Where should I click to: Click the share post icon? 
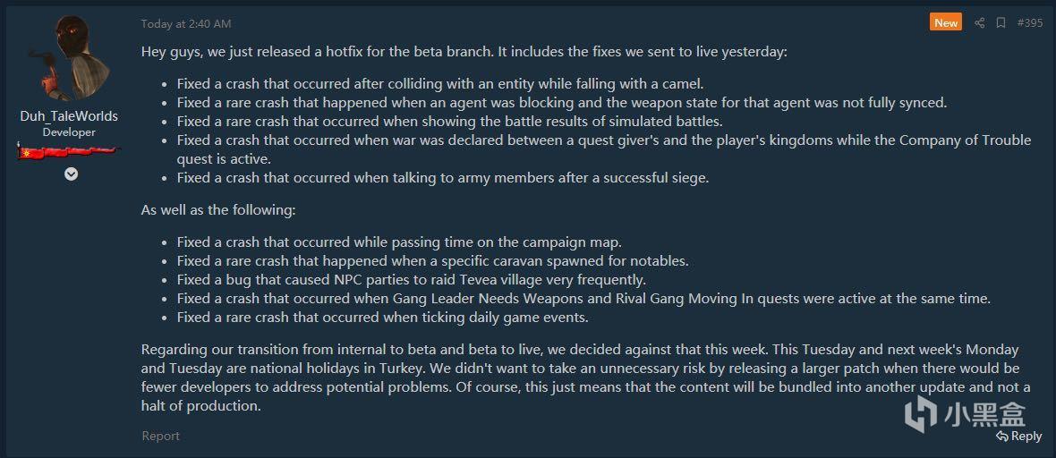(979, 23)
